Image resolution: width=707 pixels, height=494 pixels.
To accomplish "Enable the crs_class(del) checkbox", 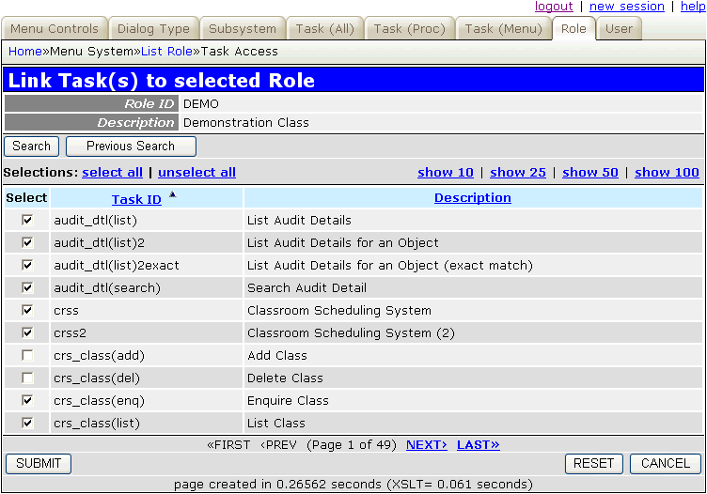I will click(27, 378).
